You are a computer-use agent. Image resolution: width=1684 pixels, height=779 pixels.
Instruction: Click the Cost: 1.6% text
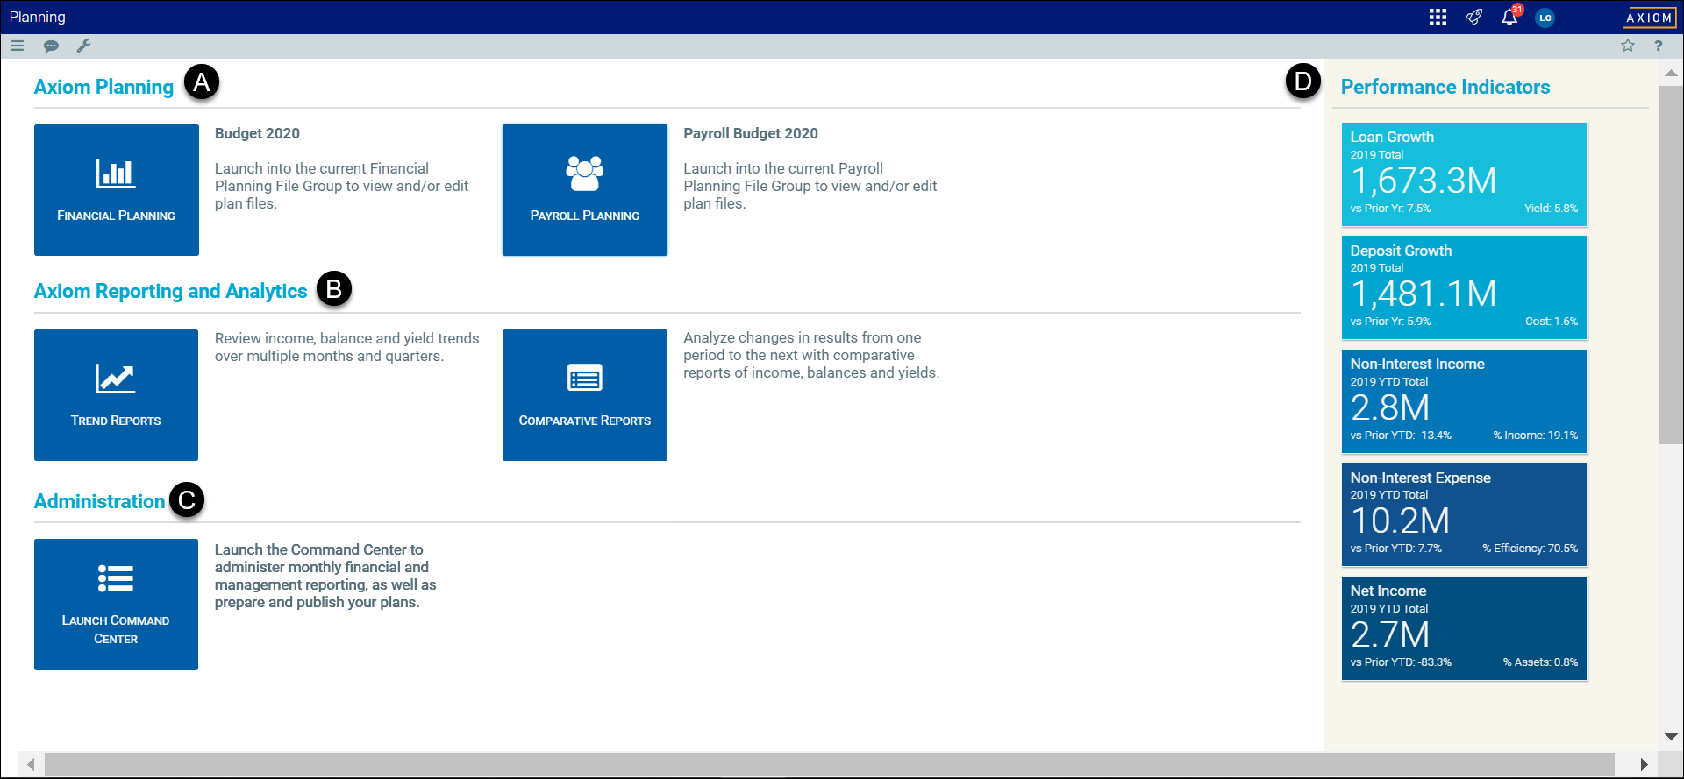click(x=1552, y=322)
